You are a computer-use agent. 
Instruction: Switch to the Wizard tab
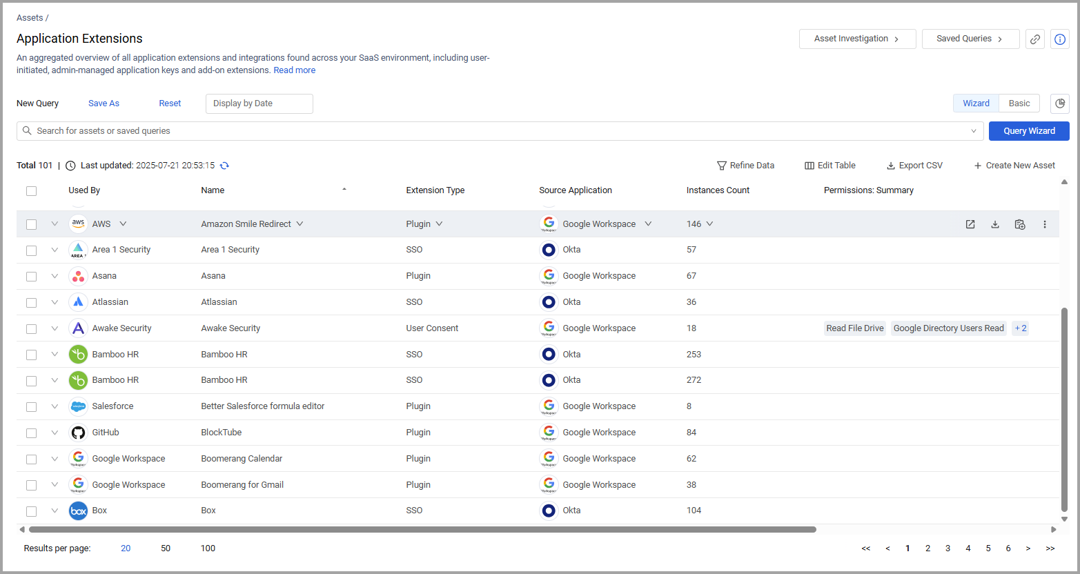[x=976, y=103]
